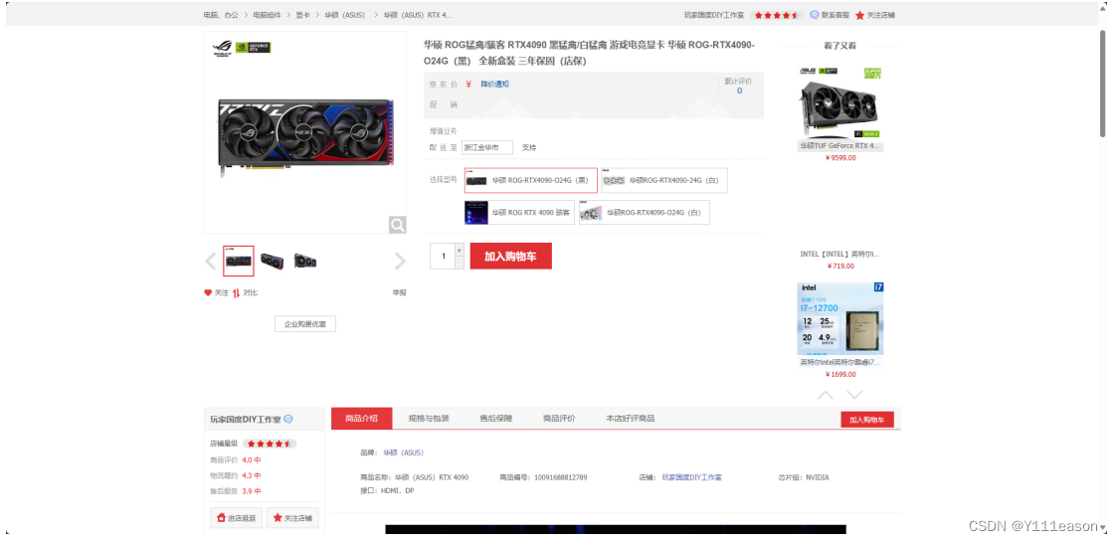Screen dimensions: 1113x541
Task: Click 关注店铺 button in shop panel
Action: pyautogui.click(x=292, y=518)
